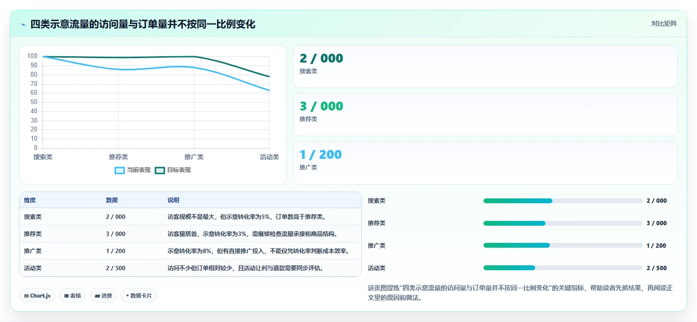Screen dimensions: 697x322
Task: Click the 推广类 x-axis label on chart
Action: (x=194, y=157)
